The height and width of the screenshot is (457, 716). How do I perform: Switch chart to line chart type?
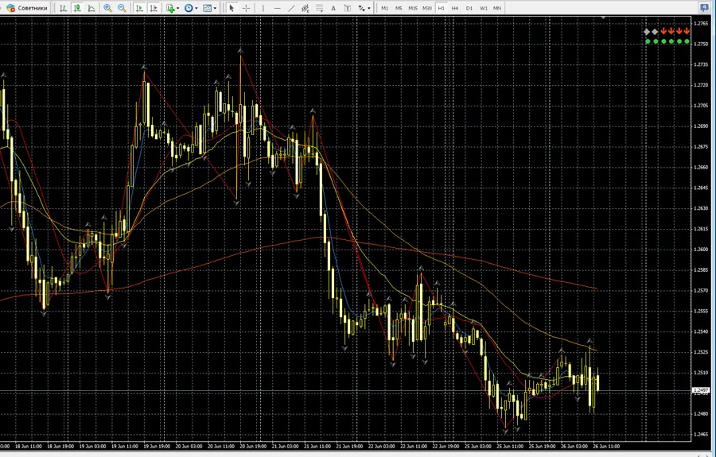tap(91, 8)
